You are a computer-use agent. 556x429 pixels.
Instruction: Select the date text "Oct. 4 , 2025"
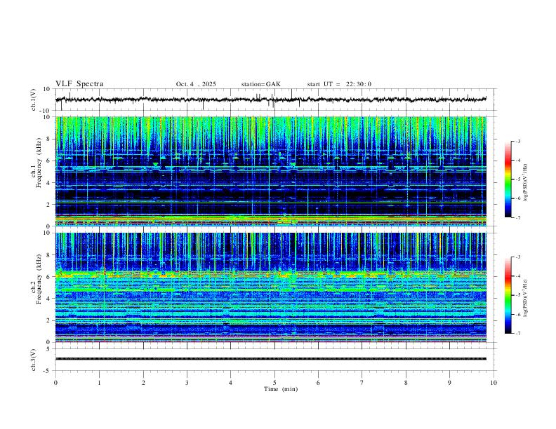click(196, 84)
